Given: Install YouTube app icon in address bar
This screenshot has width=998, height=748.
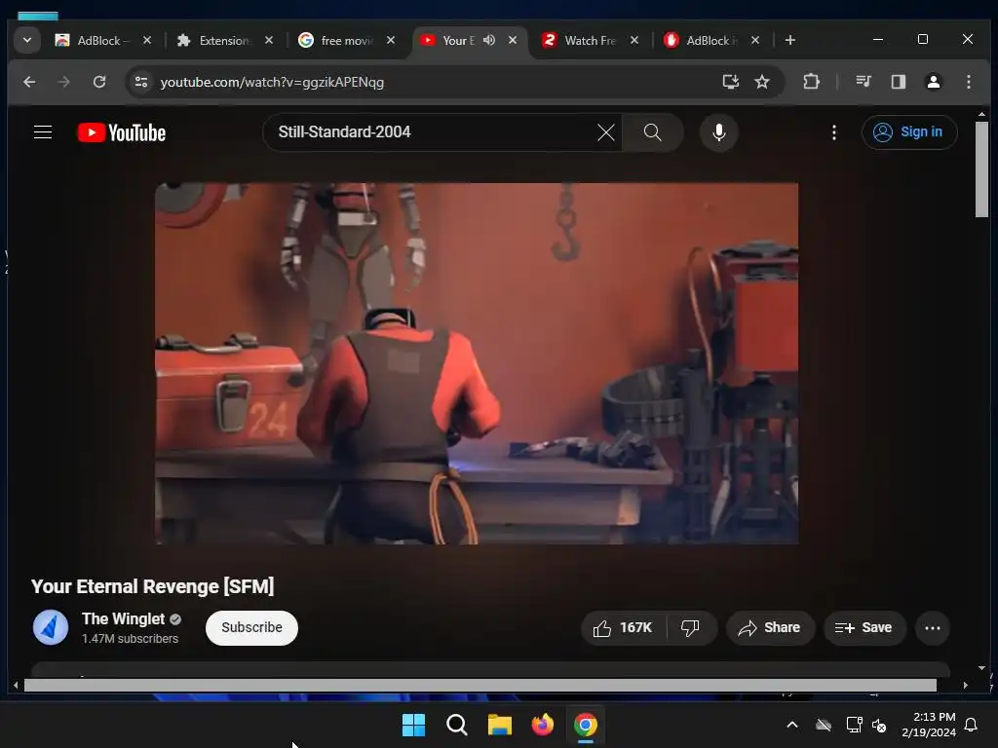Looking at the screenshot, I should pos(730,82).
